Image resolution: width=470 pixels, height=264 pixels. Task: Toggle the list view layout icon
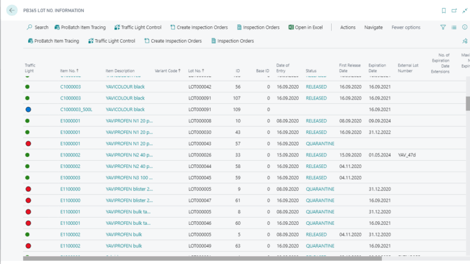tap(454, 28)
